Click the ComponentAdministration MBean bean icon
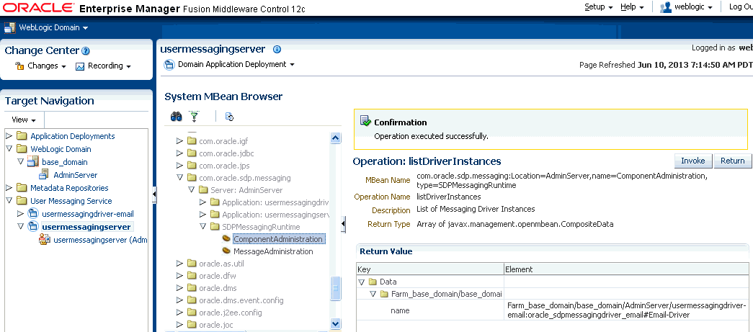 pyautogui.click(x=226, y=238)
